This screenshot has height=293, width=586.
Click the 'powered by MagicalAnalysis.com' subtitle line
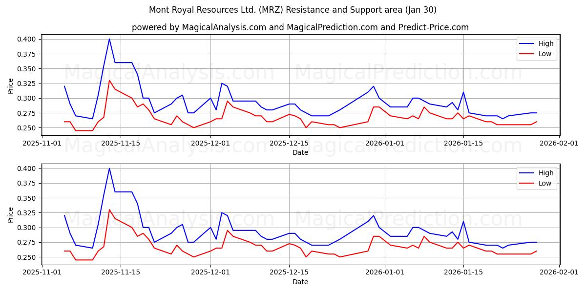point(300,27)
